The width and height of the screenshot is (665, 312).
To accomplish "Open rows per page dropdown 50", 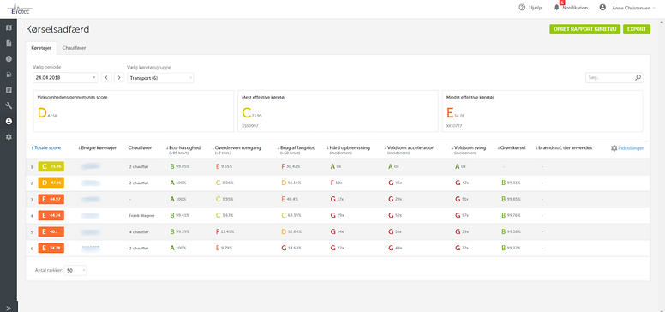I will point(75,271).
